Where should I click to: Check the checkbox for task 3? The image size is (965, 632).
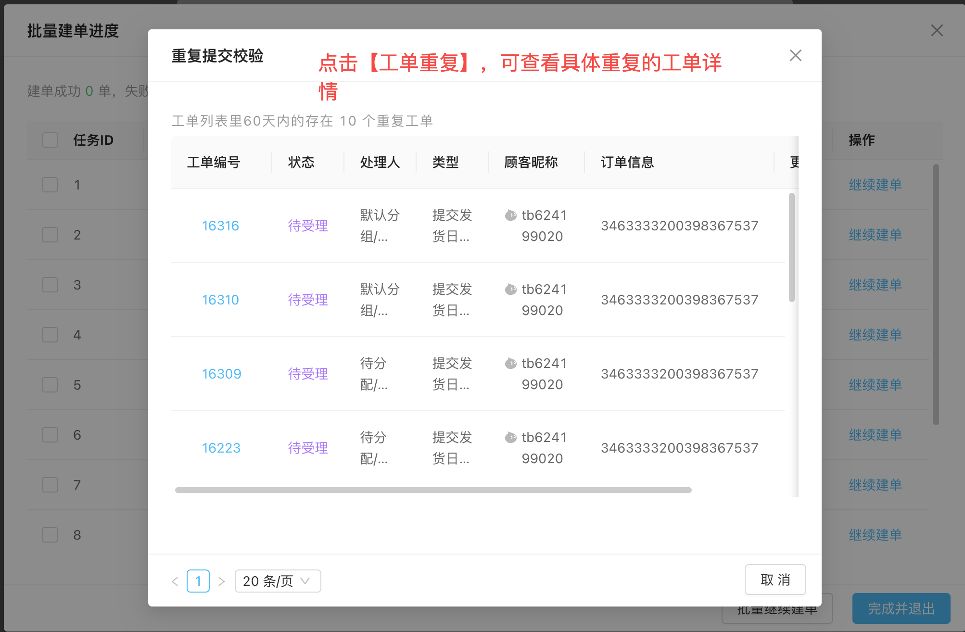50,285
